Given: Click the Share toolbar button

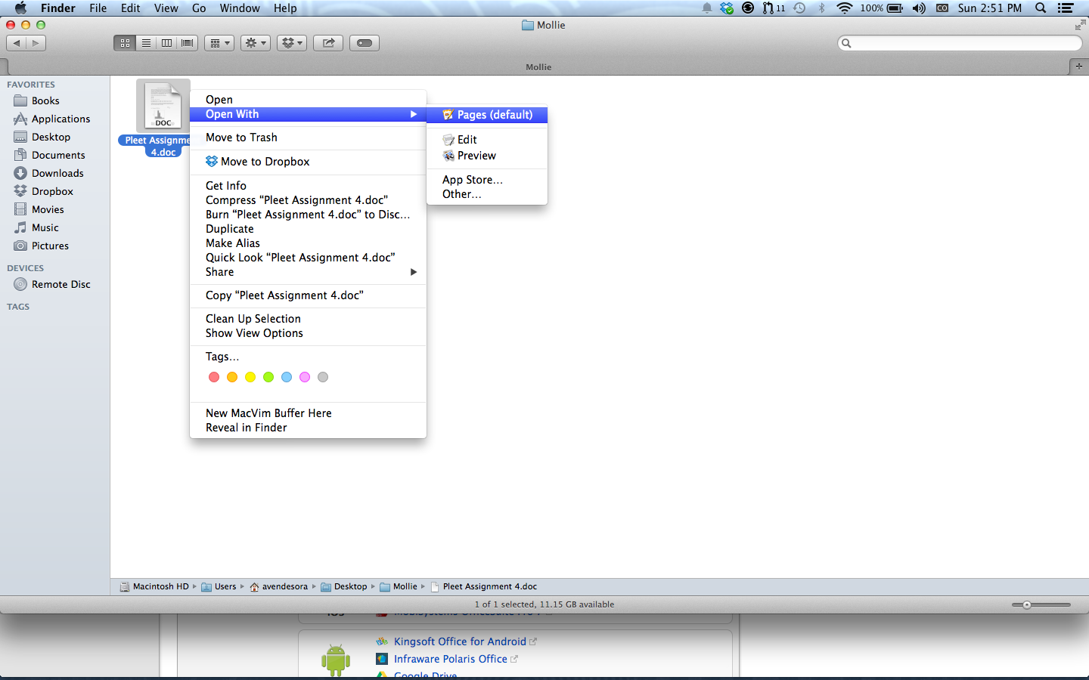Looking at the screenshot, I should click(x=328, y=43).
